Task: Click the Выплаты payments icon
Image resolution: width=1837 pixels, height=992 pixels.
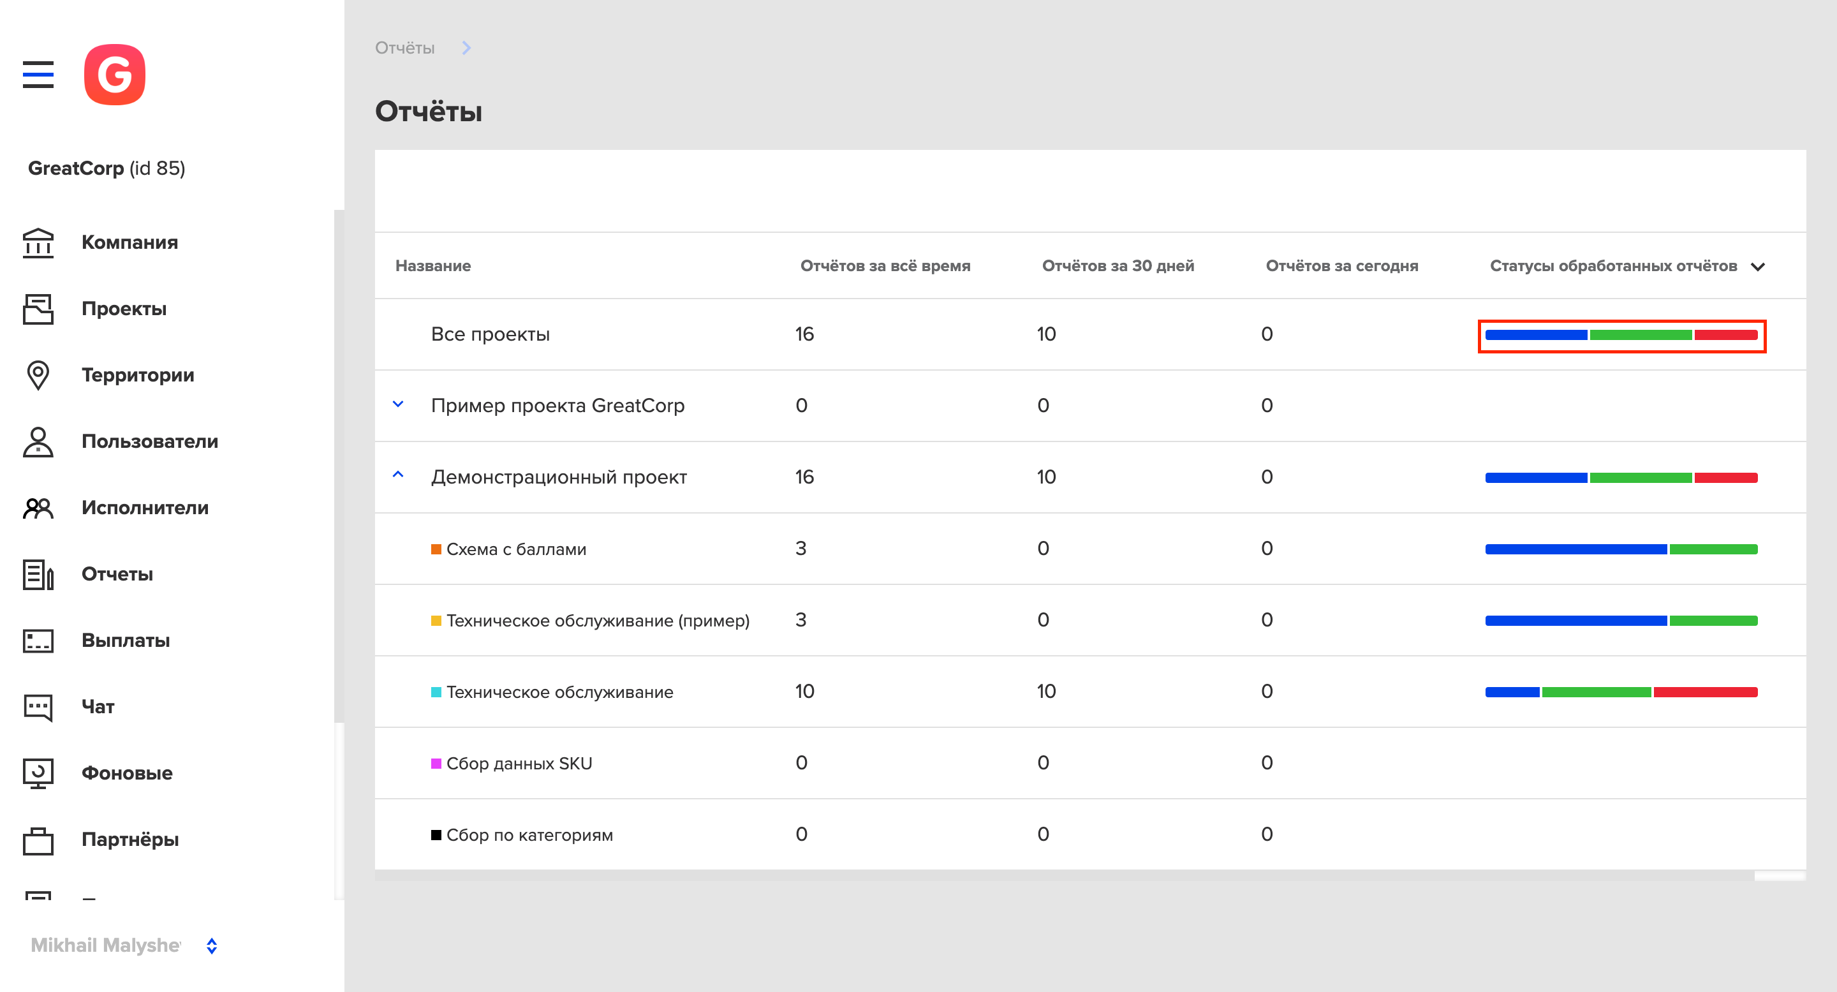Action: pos(38,640)
